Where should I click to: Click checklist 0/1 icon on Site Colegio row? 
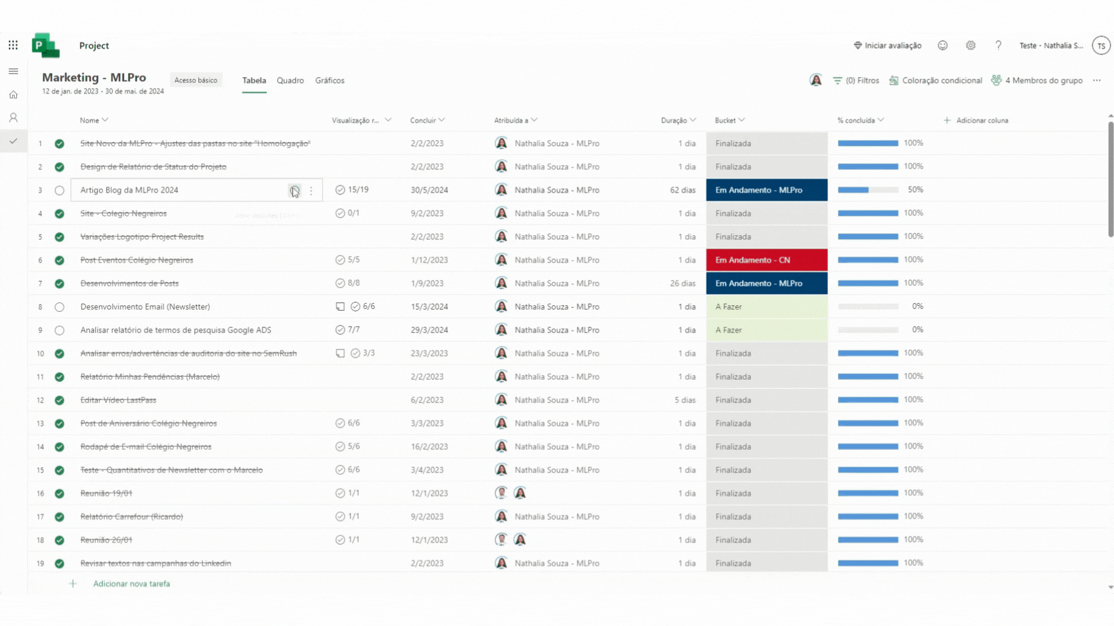[x=340, y=213]
